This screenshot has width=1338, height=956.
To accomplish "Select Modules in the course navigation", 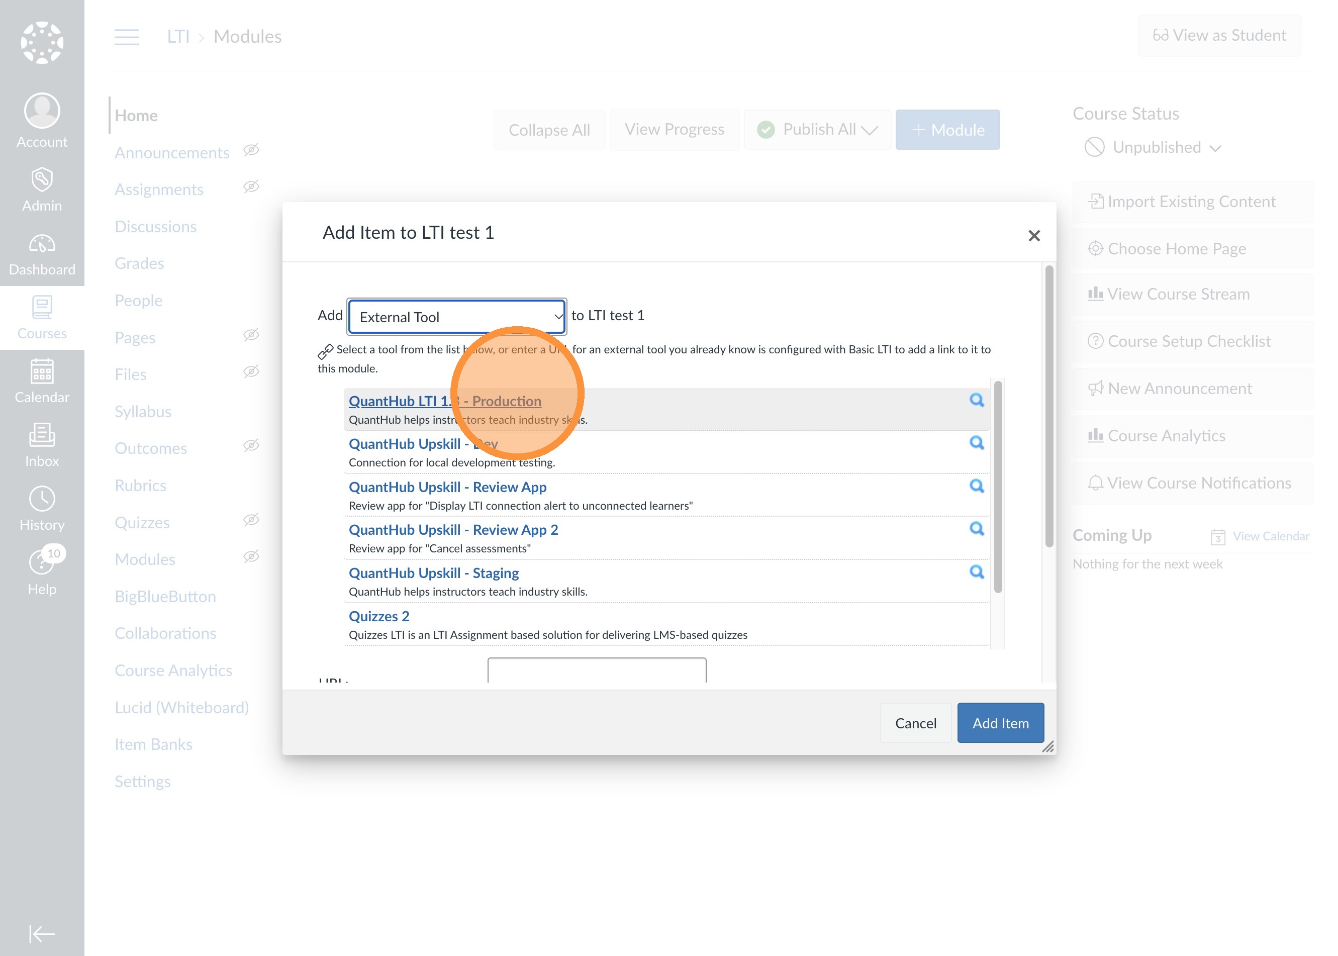I will click(x=145, y=559).
